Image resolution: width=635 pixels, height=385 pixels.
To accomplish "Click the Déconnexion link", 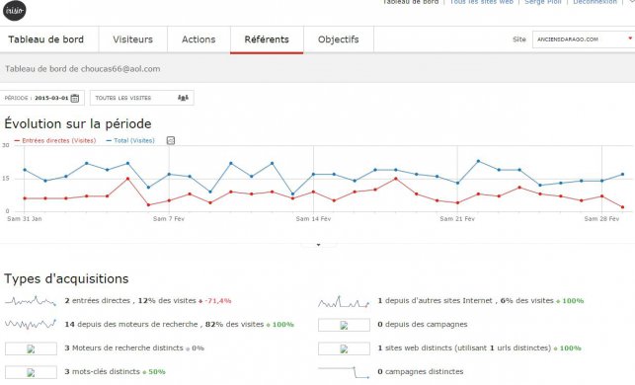I will coord(595,2).
